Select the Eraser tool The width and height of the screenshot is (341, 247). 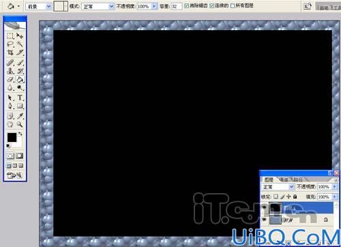pyautogui.click(x=10, y=79)
